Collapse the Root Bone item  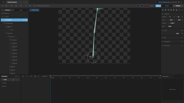5,23
